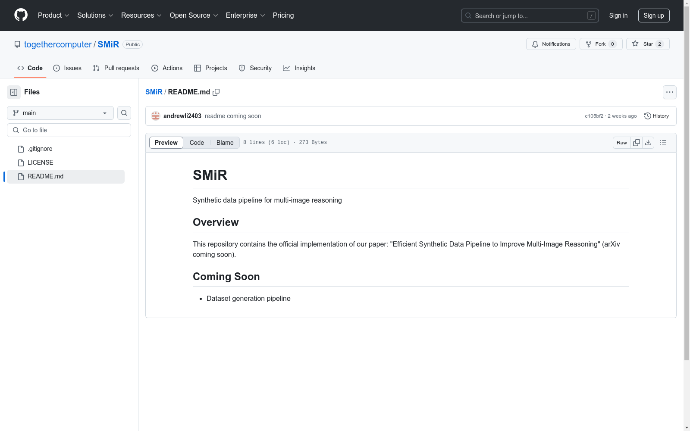
Task: Go to the Insights tab
Action: [299, 68]
